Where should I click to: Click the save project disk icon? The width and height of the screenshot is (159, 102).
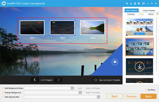pos(135,3)
